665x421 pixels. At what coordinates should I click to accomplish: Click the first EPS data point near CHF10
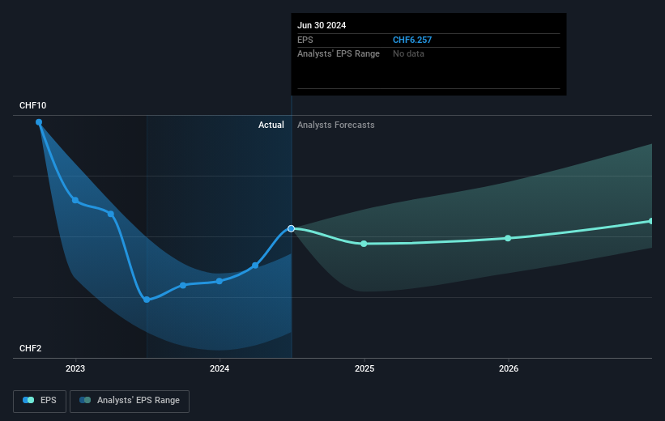tap(39, 122)
